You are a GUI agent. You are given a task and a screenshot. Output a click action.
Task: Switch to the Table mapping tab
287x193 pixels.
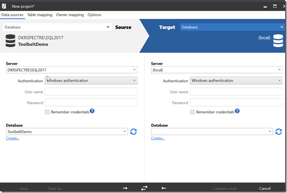click(40, 15)
